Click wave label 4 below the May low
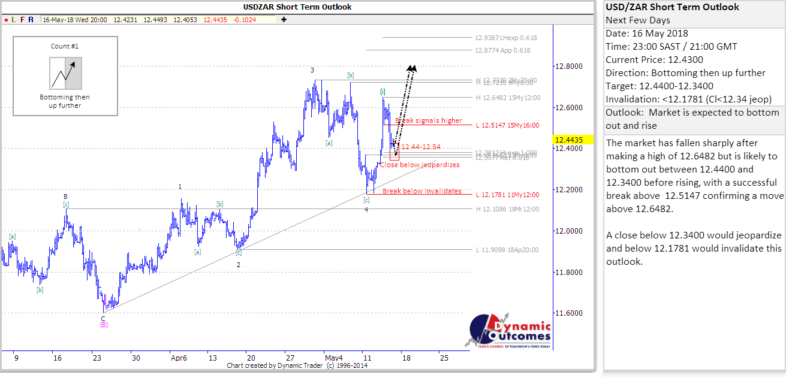The image size is (786, 378). [366, 209]
